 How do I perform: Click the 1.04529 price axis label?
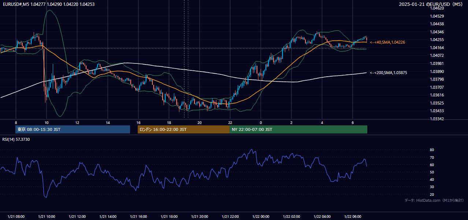click(437, 16)
